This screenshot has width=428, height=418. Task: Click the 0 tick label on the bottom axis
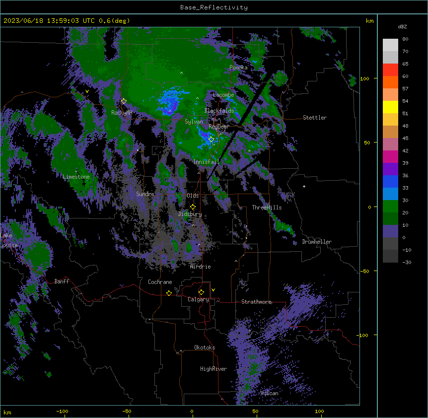pos(192,411)
